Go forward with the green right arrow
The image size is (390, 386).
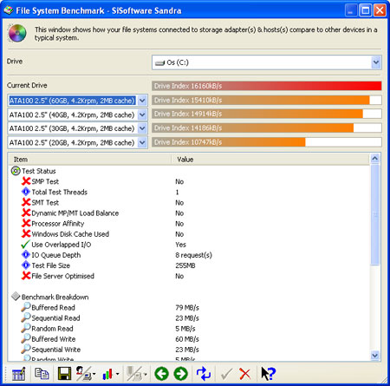(x=181, y=374)
